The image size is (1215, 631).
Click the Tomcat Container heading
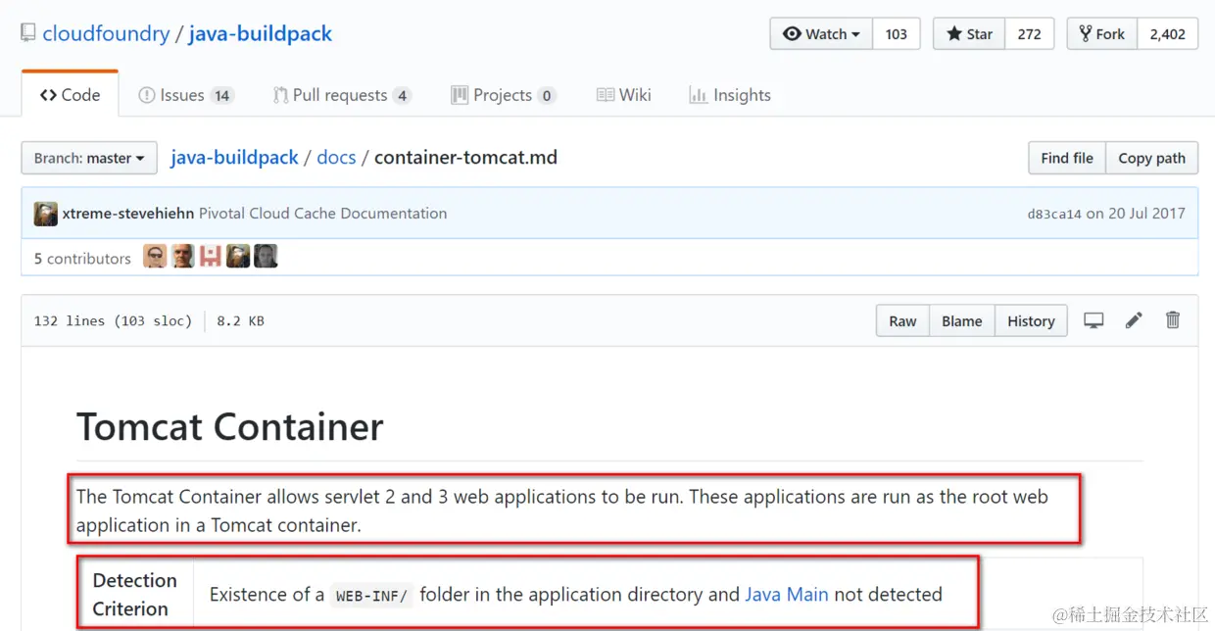(230, 427)
